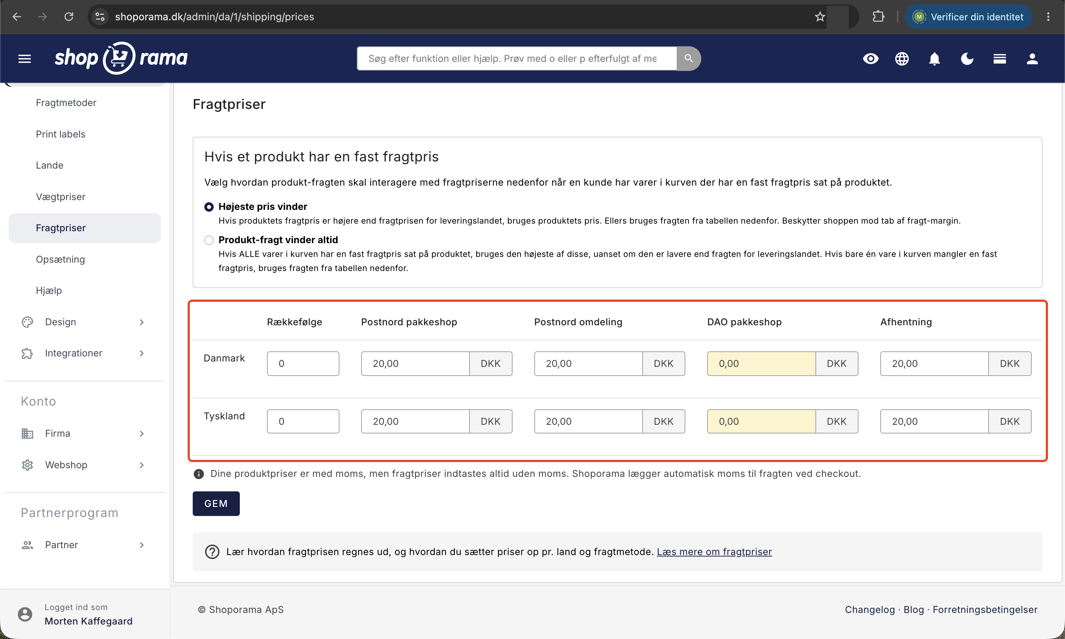Open notifications bell icon

click(x=934, y=59)
